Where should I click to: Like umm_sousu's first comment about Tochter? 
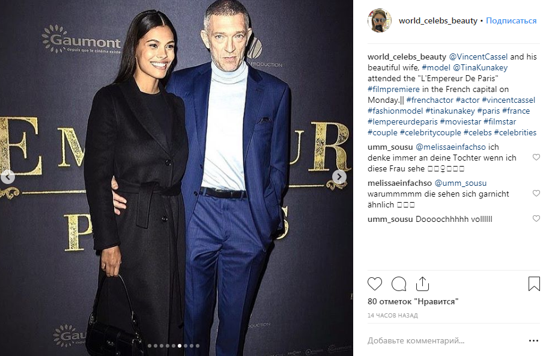coord(536,158)
